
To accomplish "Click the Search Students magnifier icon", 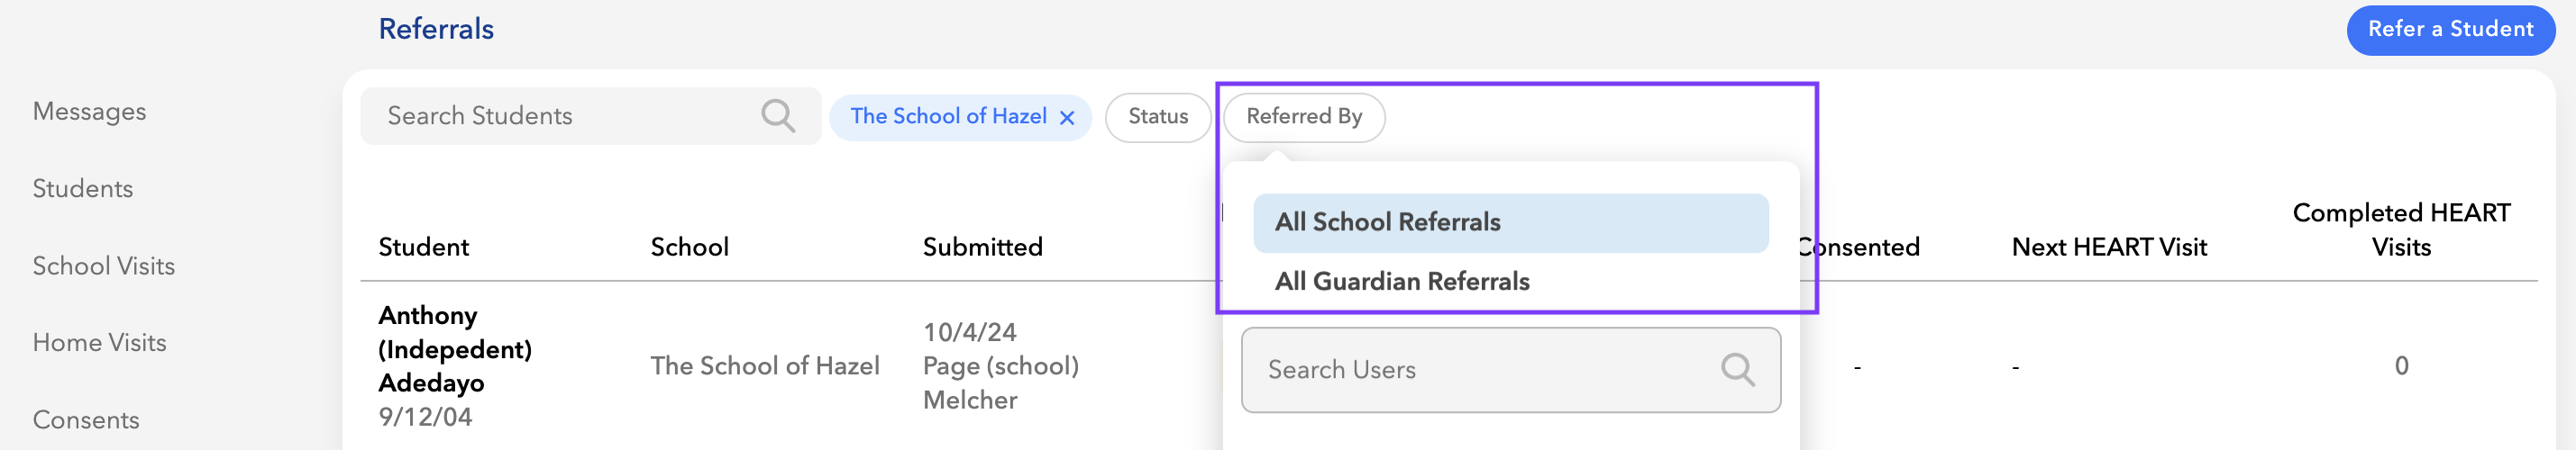I will pyautogui.click(x=777, y=116).
